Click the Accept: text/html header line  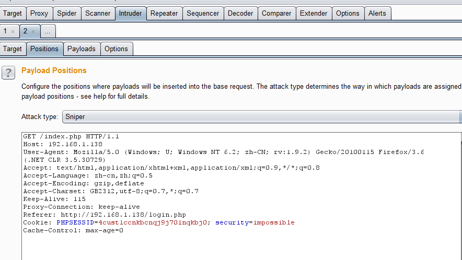point(171,168)
